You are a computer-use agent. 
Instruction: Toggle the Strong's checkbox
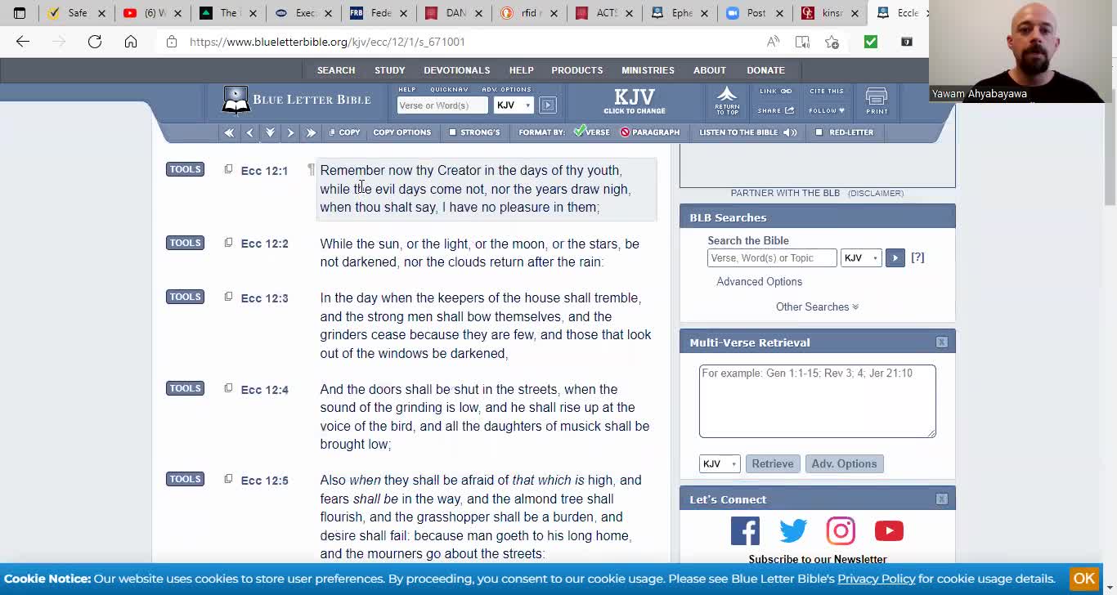click(452, 132)
